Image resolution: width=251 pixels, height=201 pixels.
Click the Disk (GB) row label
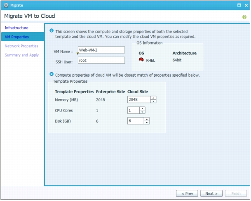coord(63,121)
